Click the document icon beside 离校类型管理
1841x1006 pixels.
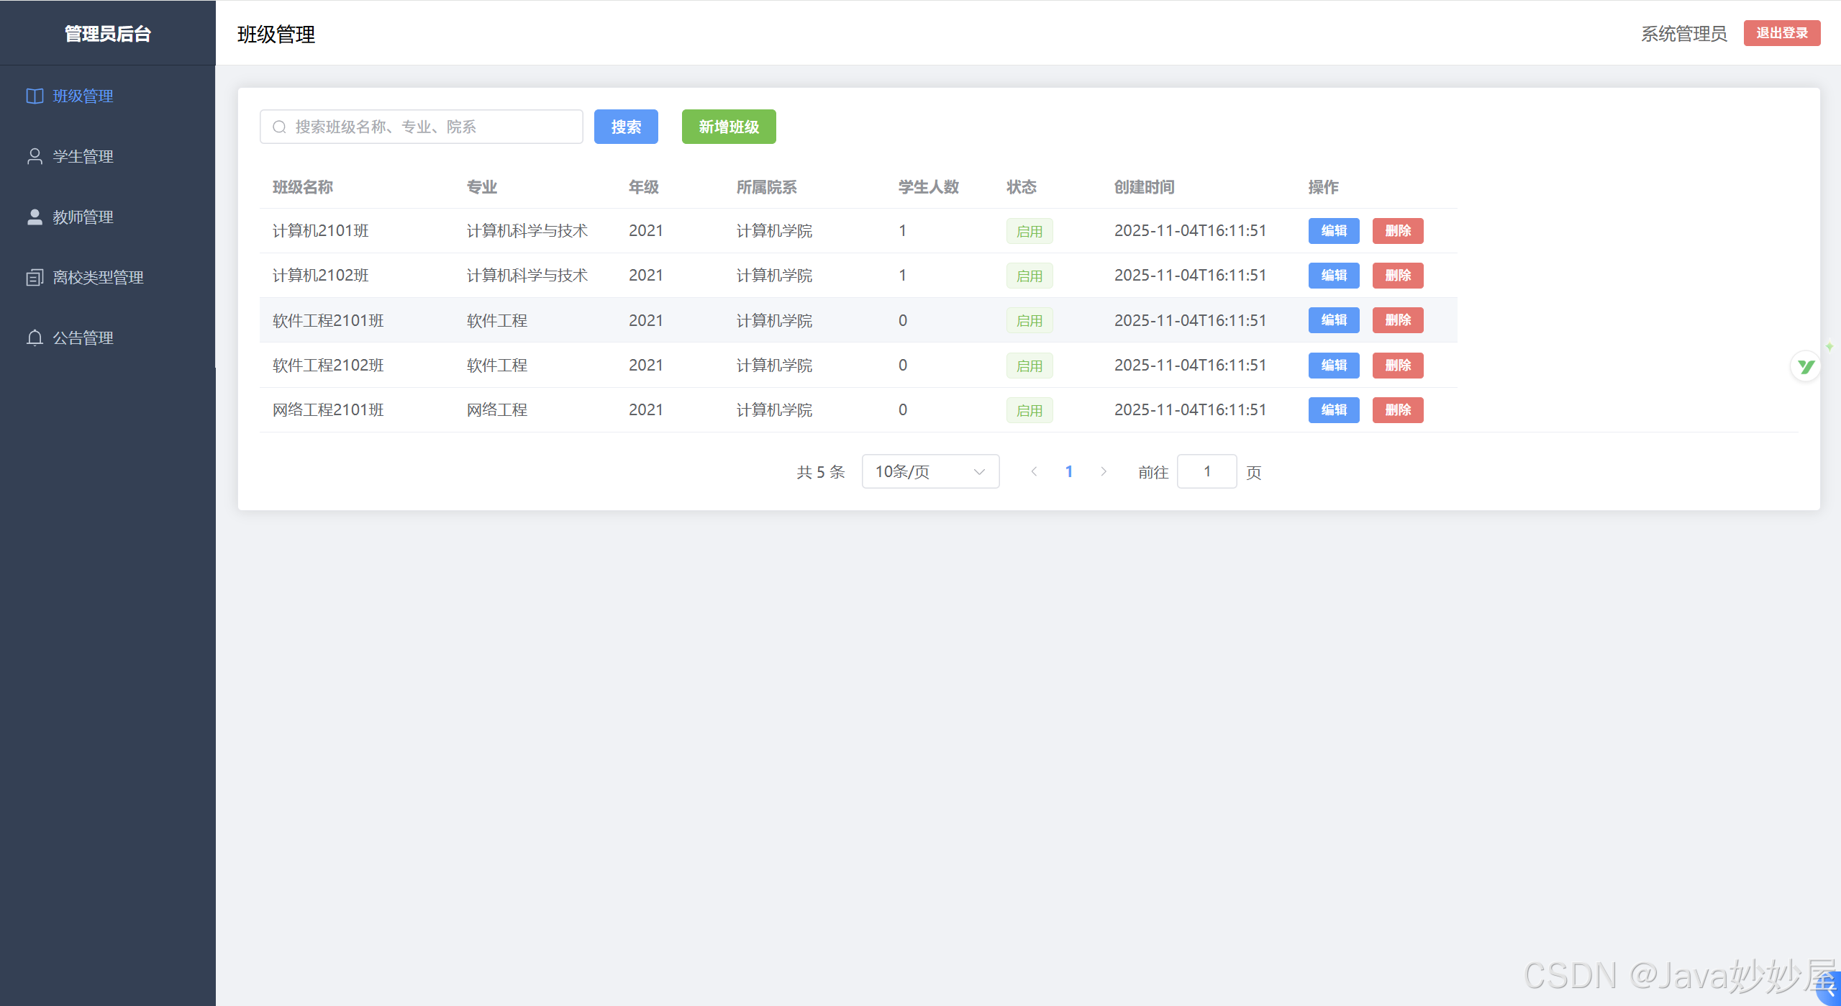tap(35, 278)
